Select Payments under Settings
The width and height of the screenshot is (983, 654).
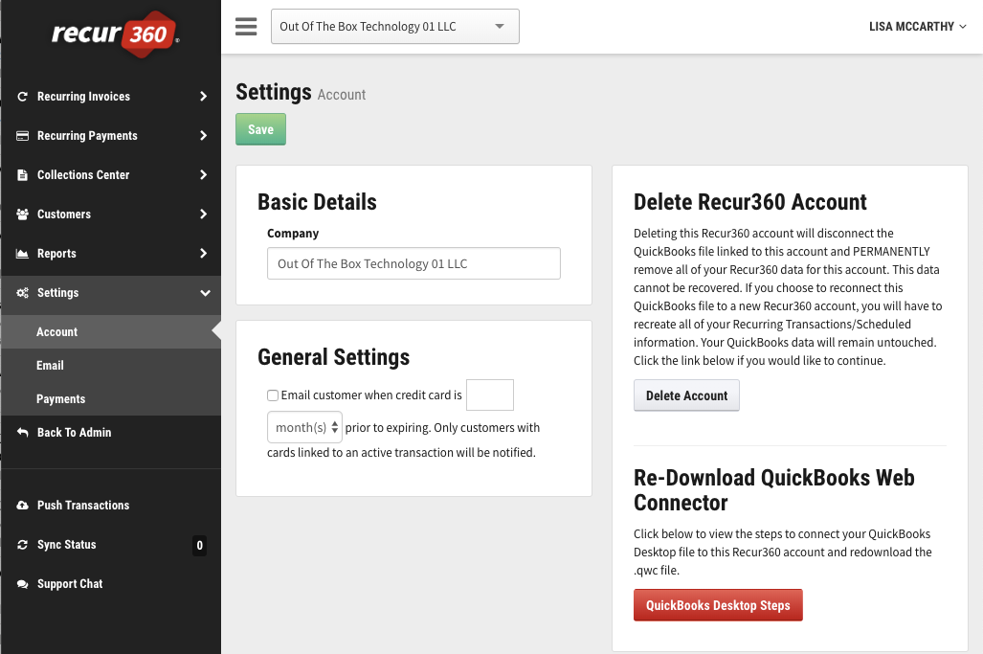(x=111, y=398)
